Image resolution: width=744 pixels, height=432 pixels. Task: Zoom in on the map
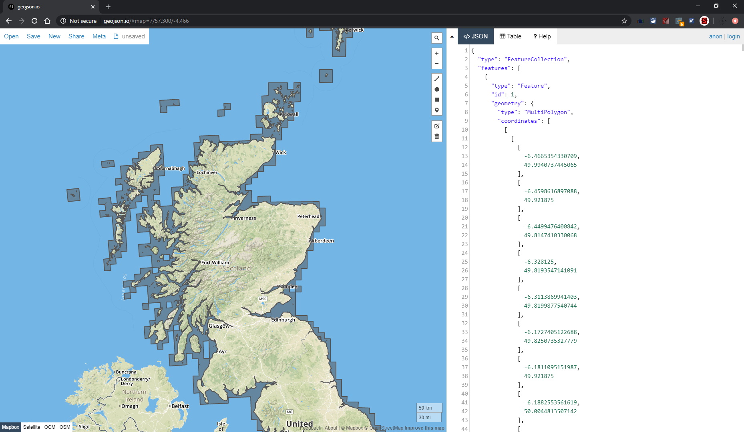pos(437,53)
